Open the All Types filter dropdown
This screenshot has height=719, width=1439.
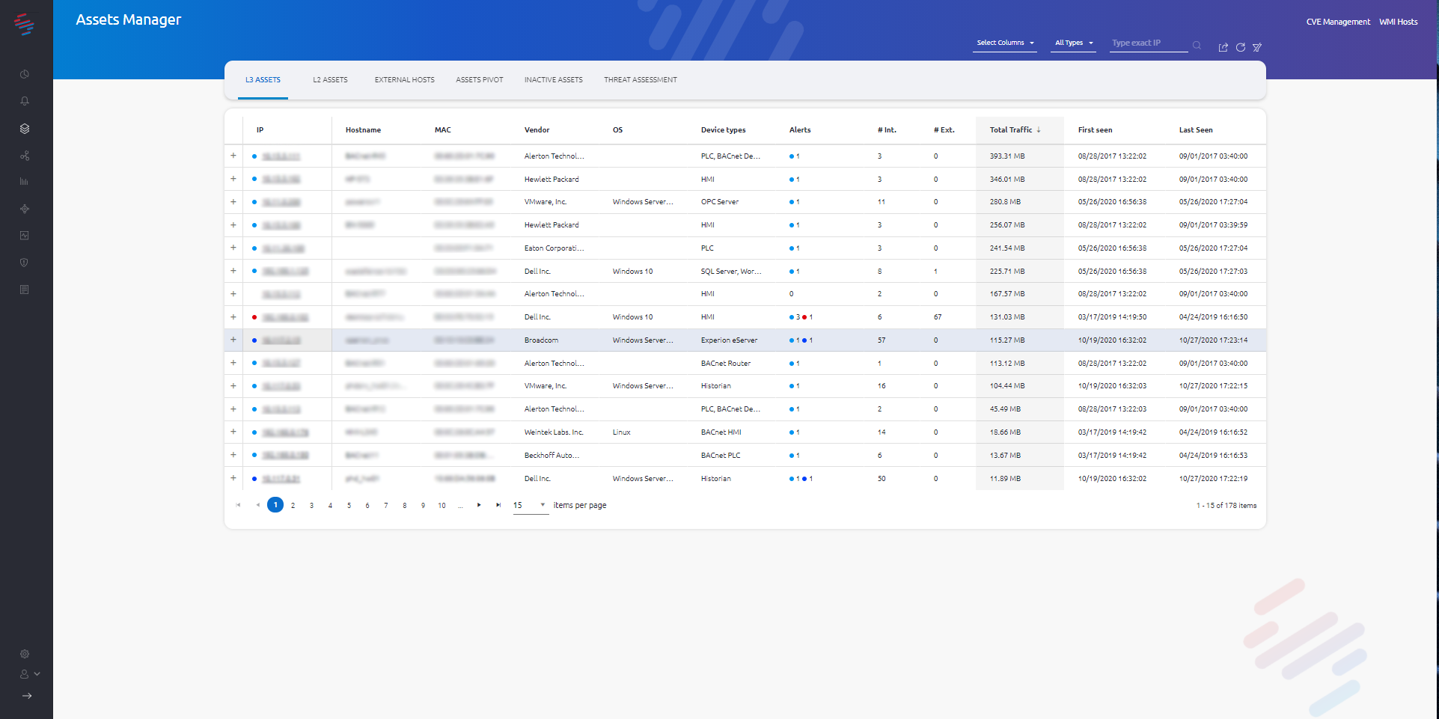1074,43
